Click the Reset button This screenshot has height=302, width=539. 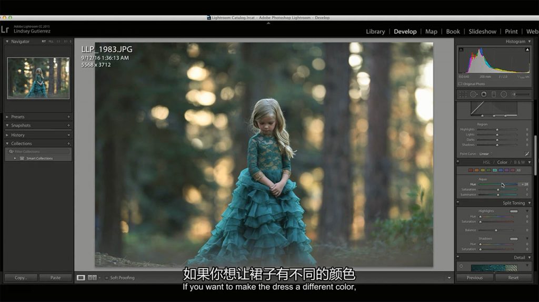pos(513,278)
